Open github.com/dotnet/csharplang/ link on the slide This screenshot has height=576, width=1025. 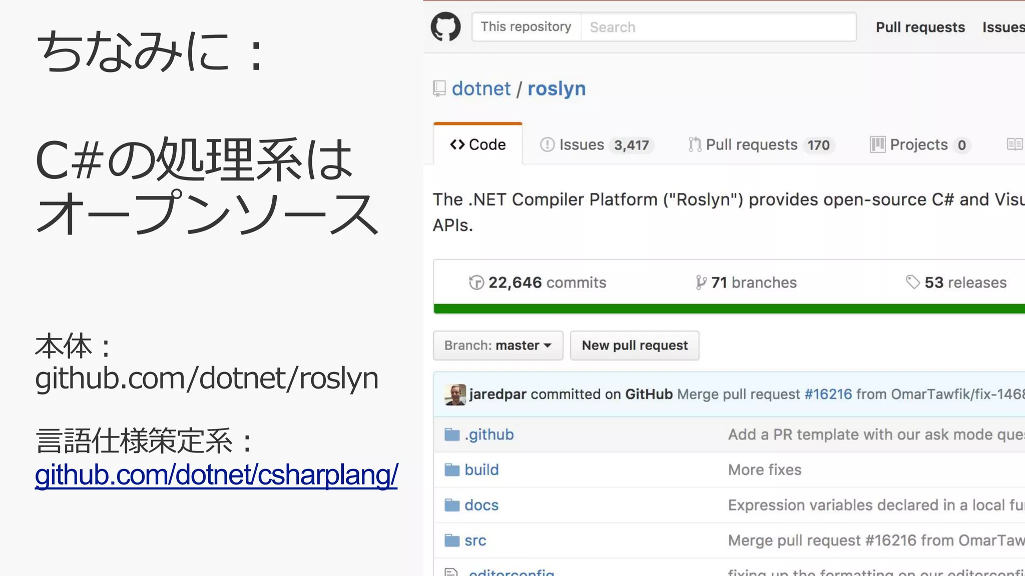pyautogui.click(x=216, y=474)
